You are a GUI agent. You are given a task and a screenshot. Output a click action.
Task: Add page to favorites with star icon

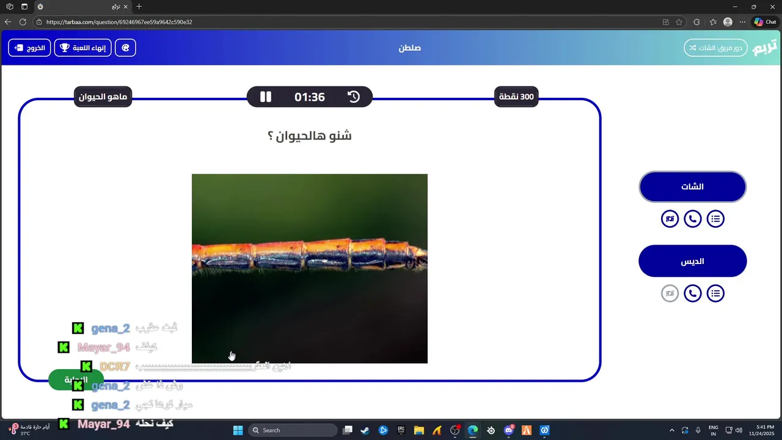(679, 22)
